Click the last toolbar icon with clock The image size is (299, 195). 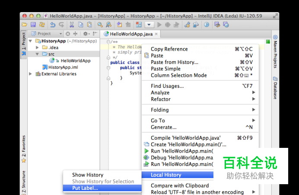(226, 25)
